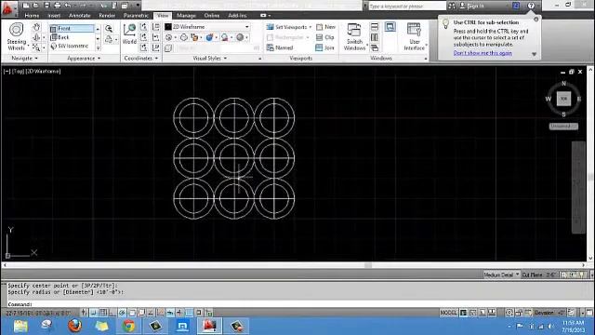Screen dimensions: 595x335
Task: Toggle the Viewport window highlighted icon in Windows panel
Action: (x=390, y=27)
